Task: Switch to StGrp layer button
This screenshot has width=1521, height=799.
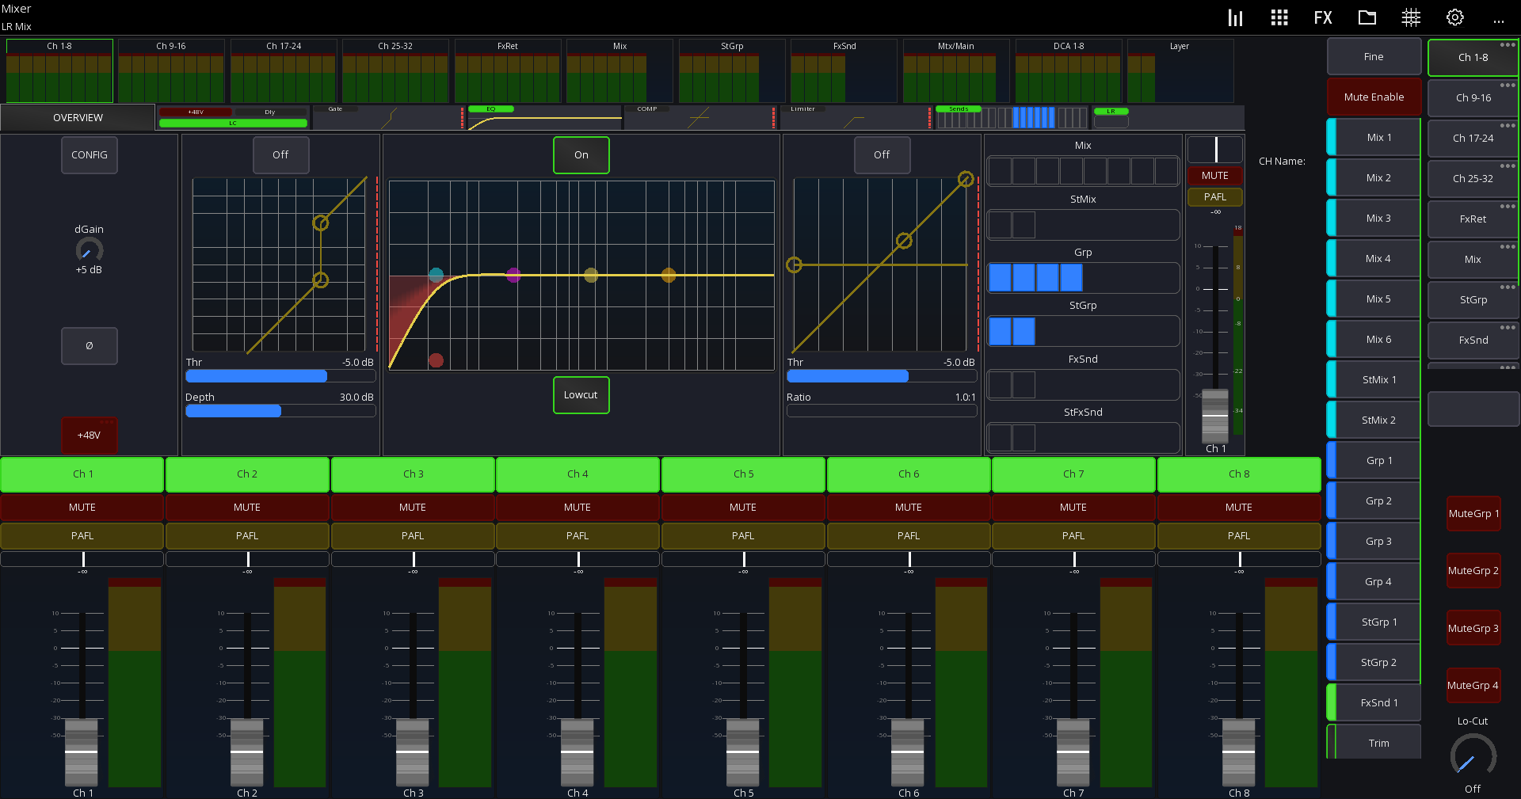Action: point(1473,300)
